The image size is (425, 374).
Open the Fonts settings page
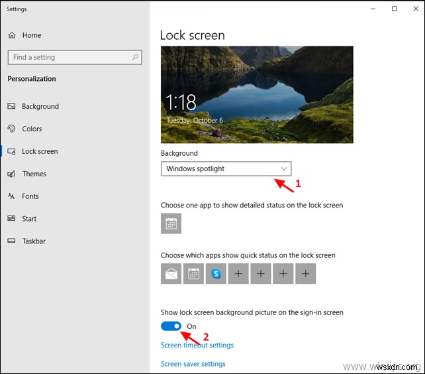tap(30, 196)
